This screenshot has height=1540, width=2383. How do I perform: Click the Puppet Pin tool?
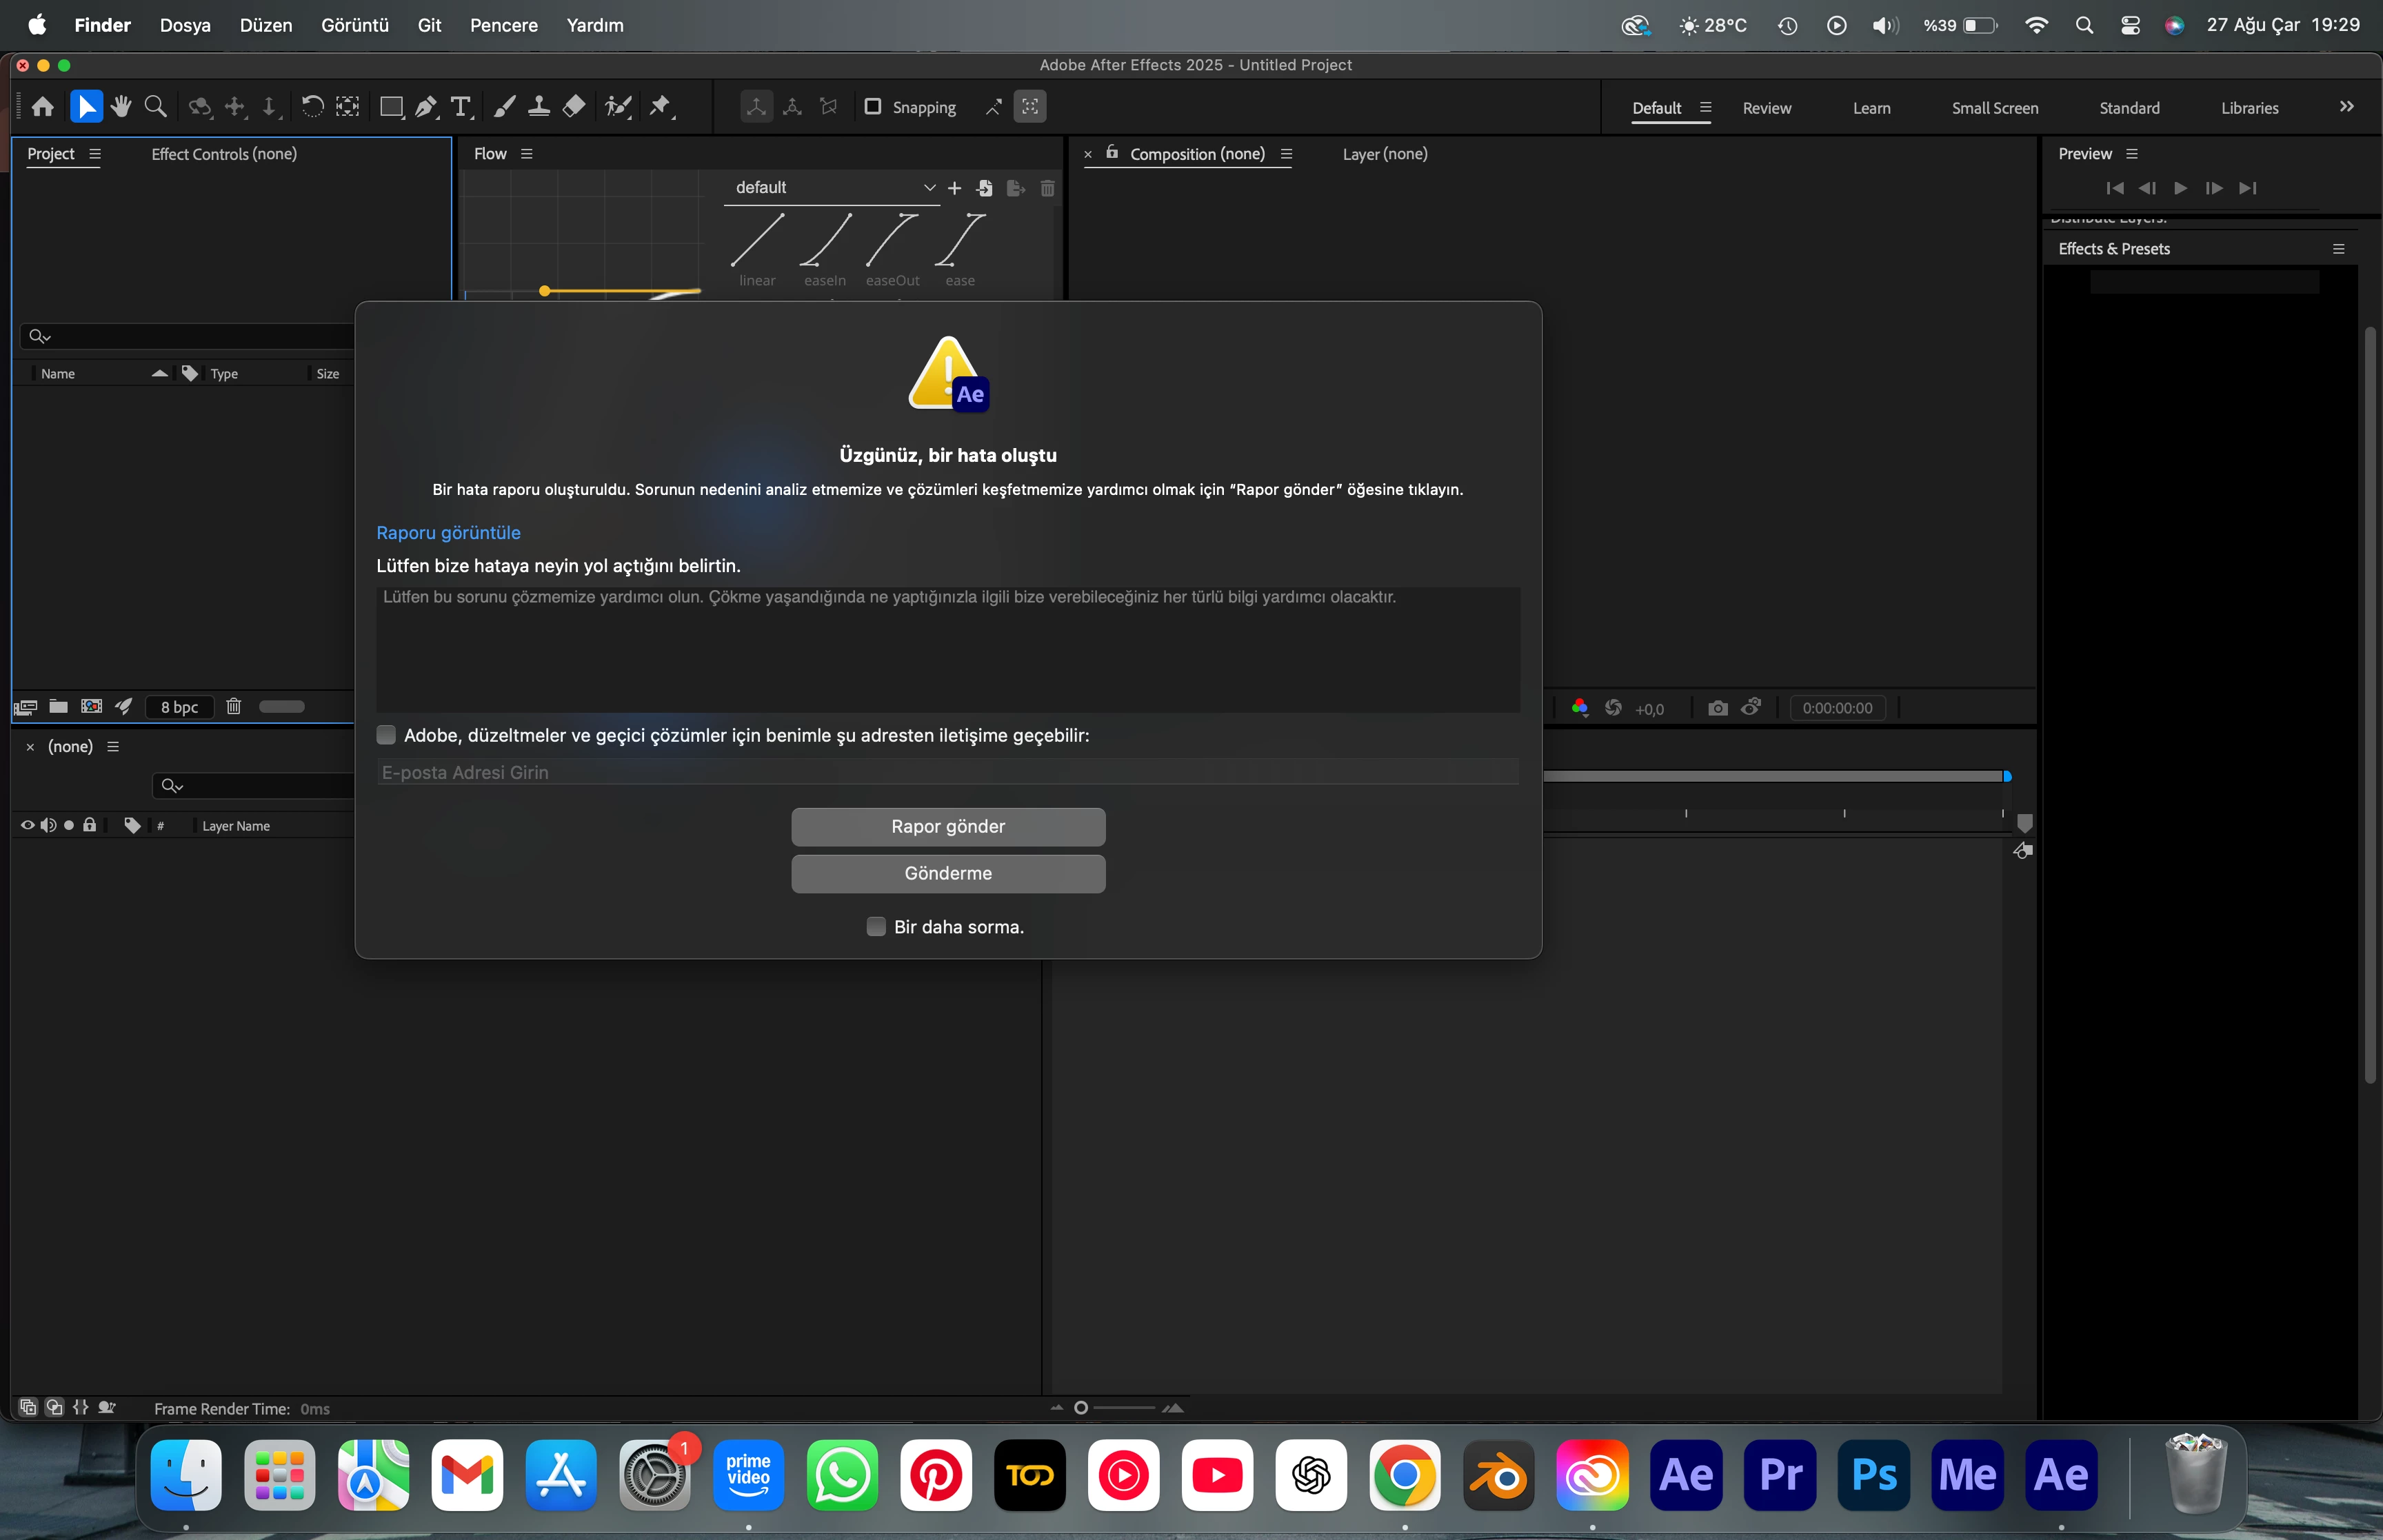pos(660,107)
